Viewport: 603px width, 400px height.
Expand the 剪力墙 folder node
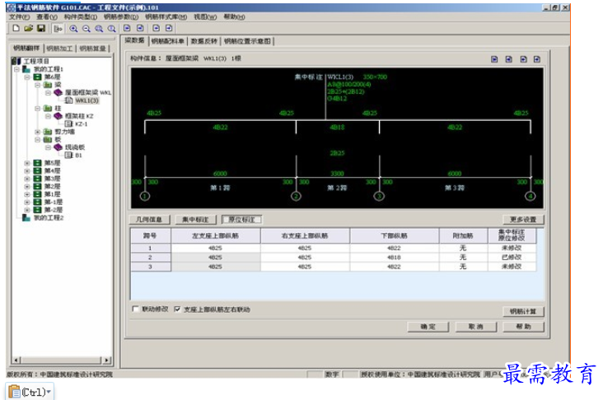(x=38, y=132)
